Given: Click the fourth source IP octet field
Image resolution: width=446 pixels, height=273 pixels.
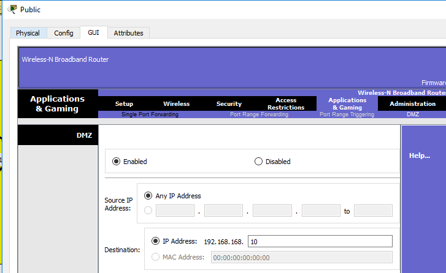Looking at the screenshot, I should tap(321, 211).
